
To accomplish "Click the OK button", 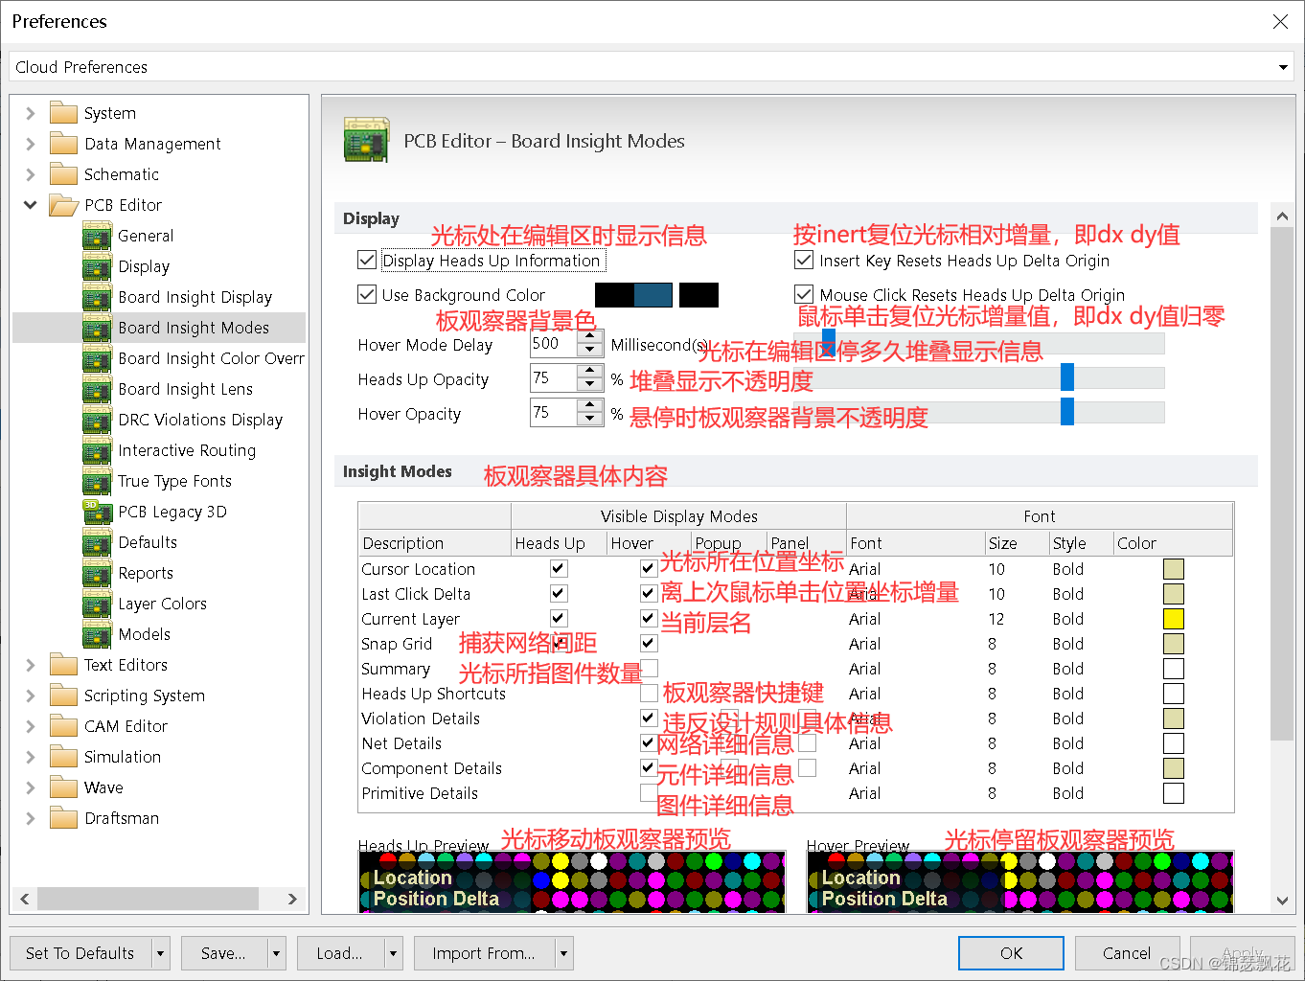I will click(x=1011, y=953).
